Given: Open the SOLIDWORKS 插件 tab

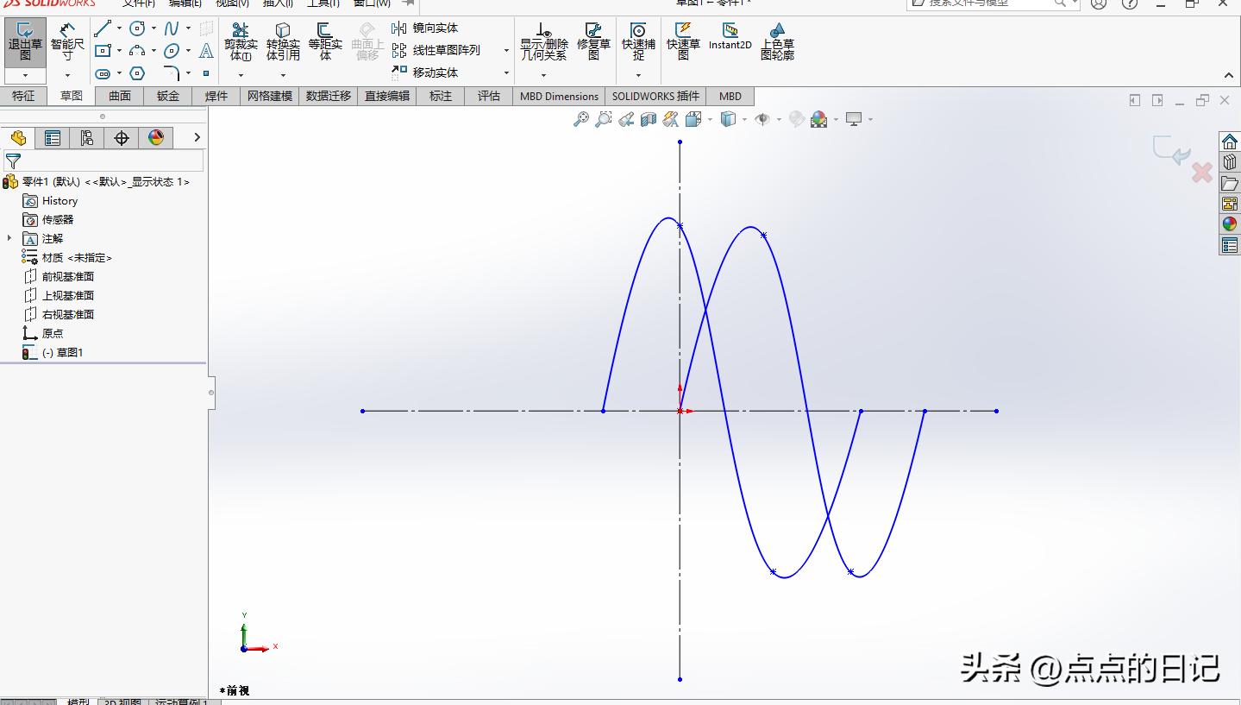Looking at the screenshot, I should [x=655, y=96].
